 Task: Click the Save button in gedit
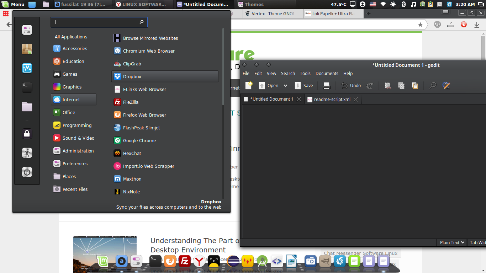(304, 85)
